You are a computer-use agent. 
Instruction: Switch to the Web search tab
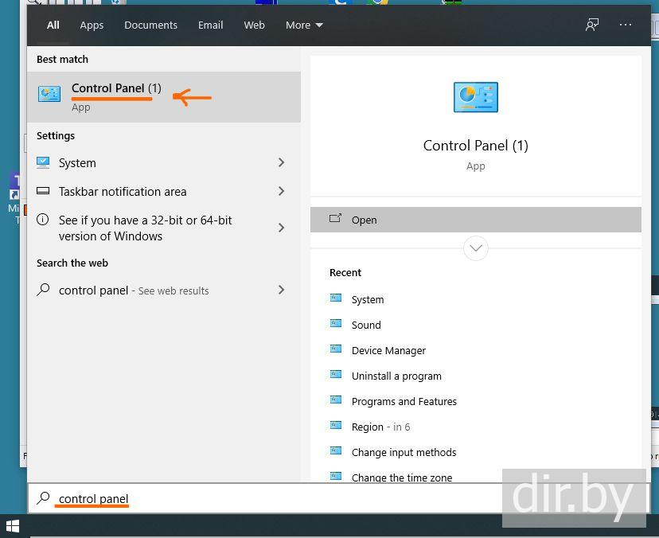254,25
